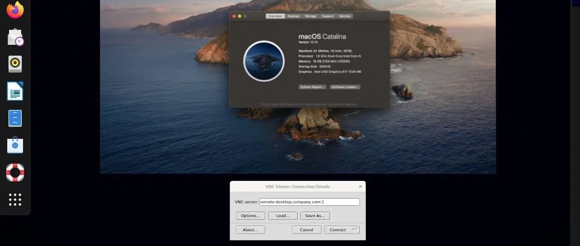Open the Help lifebuoy icon

15,172
